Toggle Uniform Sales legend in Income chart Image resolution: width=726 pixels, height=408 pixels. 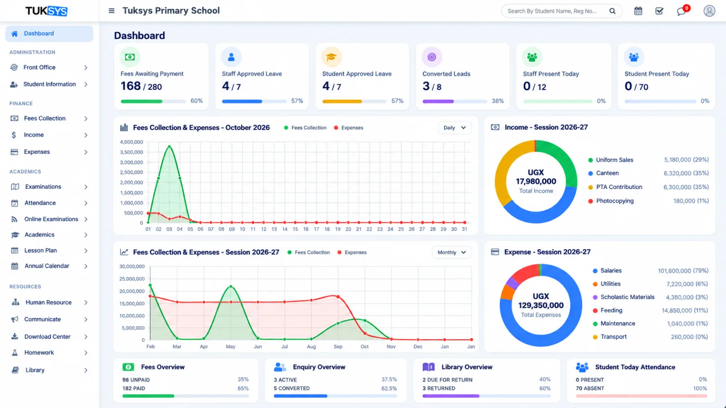coord(611,160)
